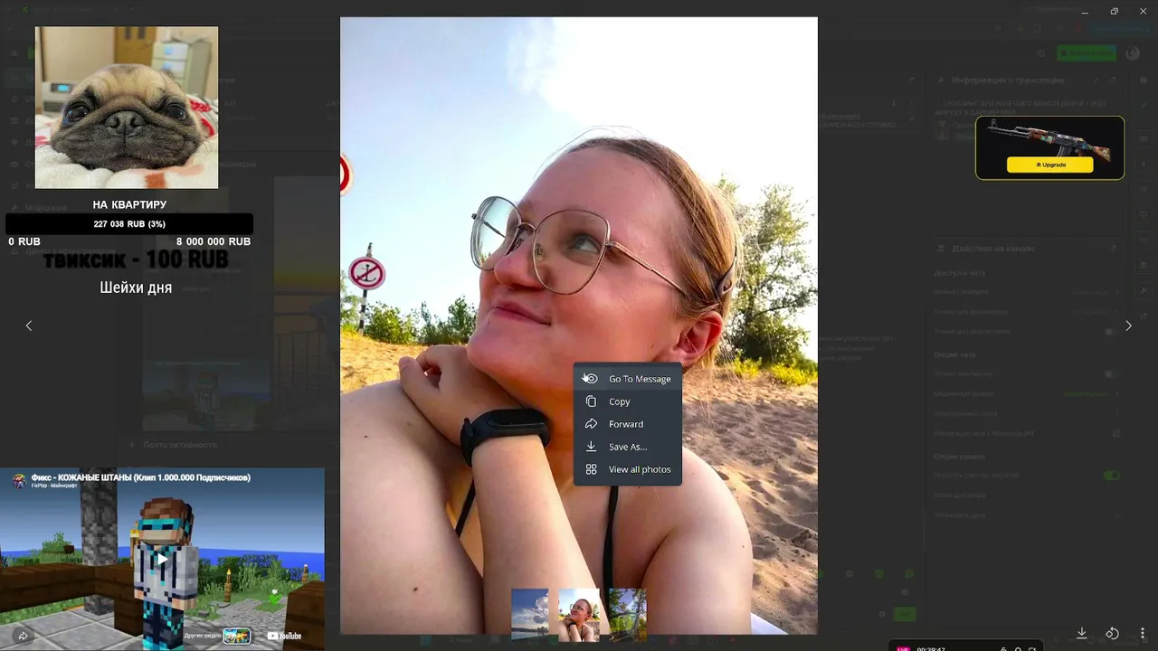Go to the previous photo with left arrow
The width and height of the screenshot is (1158, 651).
coord(29,325)
